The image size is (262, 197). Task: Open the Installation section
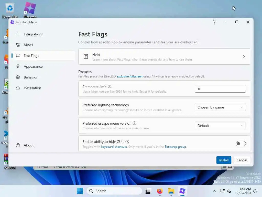pos(43,88)
